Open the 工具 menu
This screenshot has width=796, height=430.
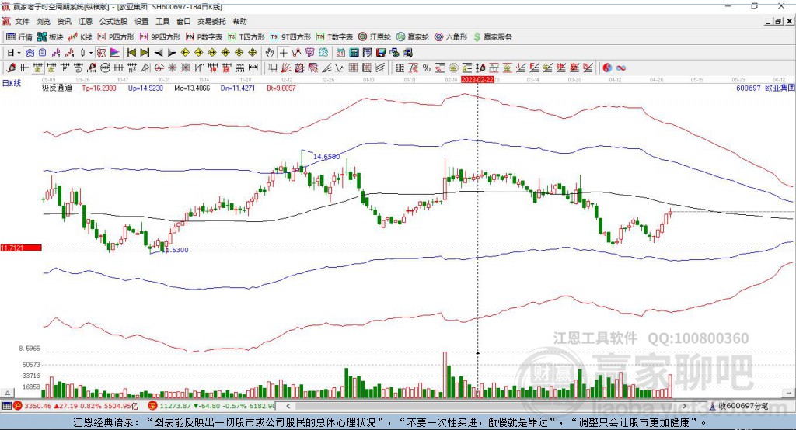(x=162, y=21)
